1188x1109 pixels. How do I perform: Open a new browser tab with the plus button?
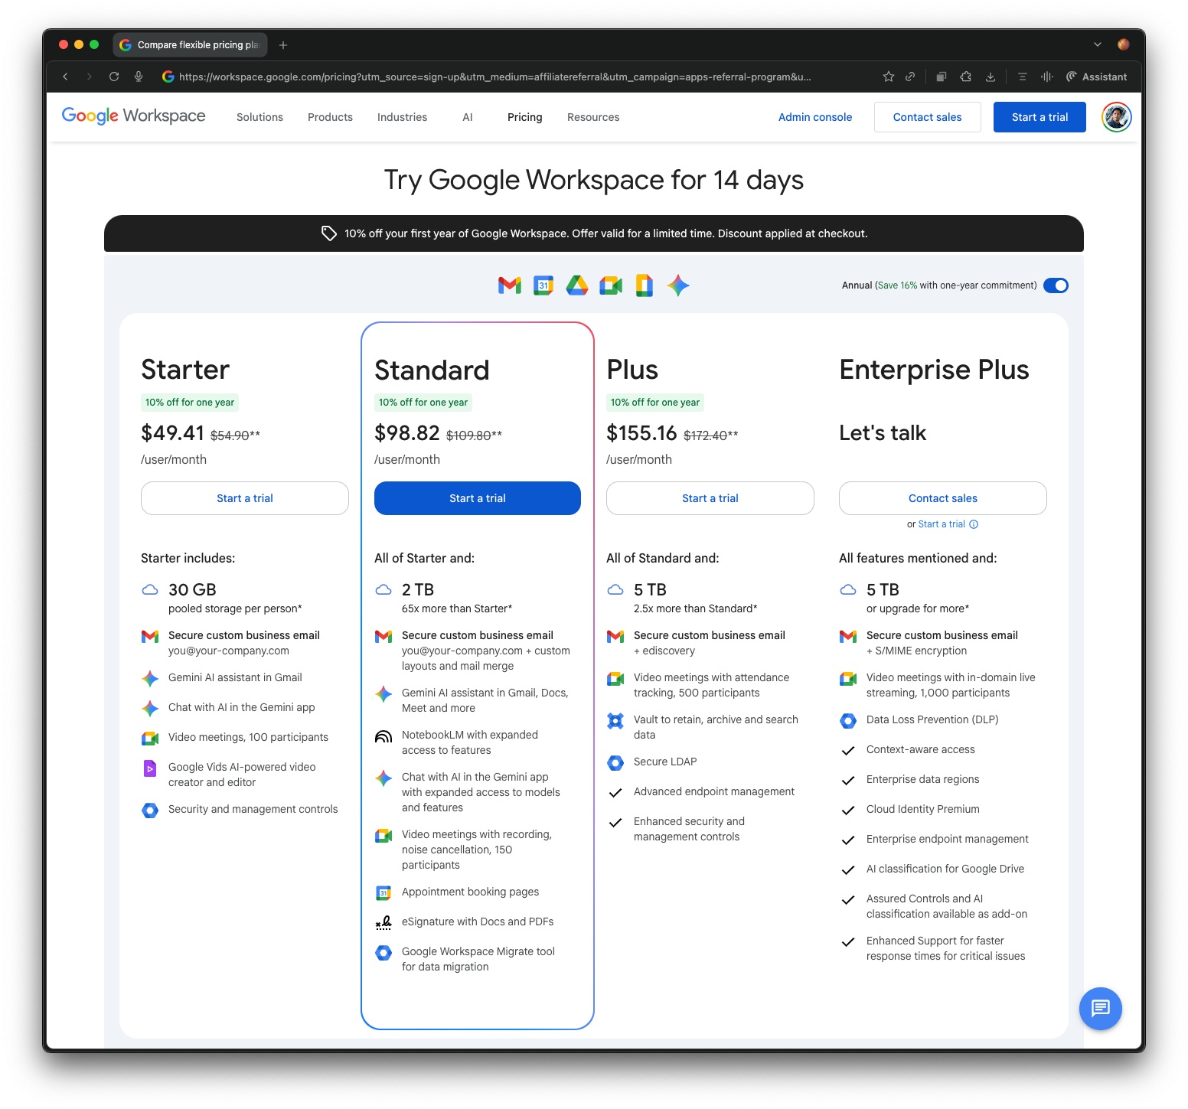[283, 45]
